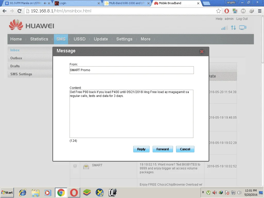Click the envelope icon of the SMART message

tap(86, 166)
